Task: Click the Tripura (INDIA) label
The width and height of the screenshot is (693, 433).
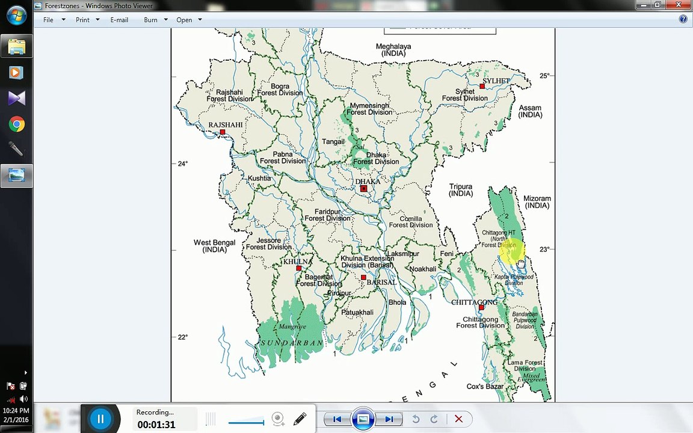Action: pos(461,190)
